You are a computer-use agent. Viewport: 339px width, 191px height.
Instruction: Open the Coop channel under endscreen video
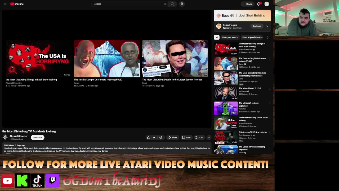(144, 83)
